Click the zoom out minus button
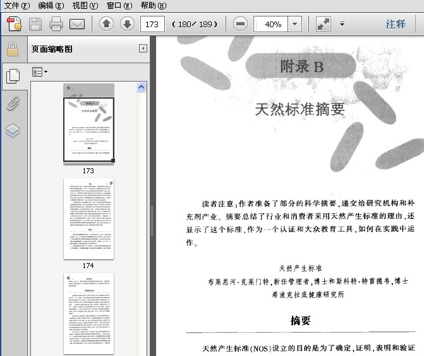424x356 pixels. pos(240,24)
